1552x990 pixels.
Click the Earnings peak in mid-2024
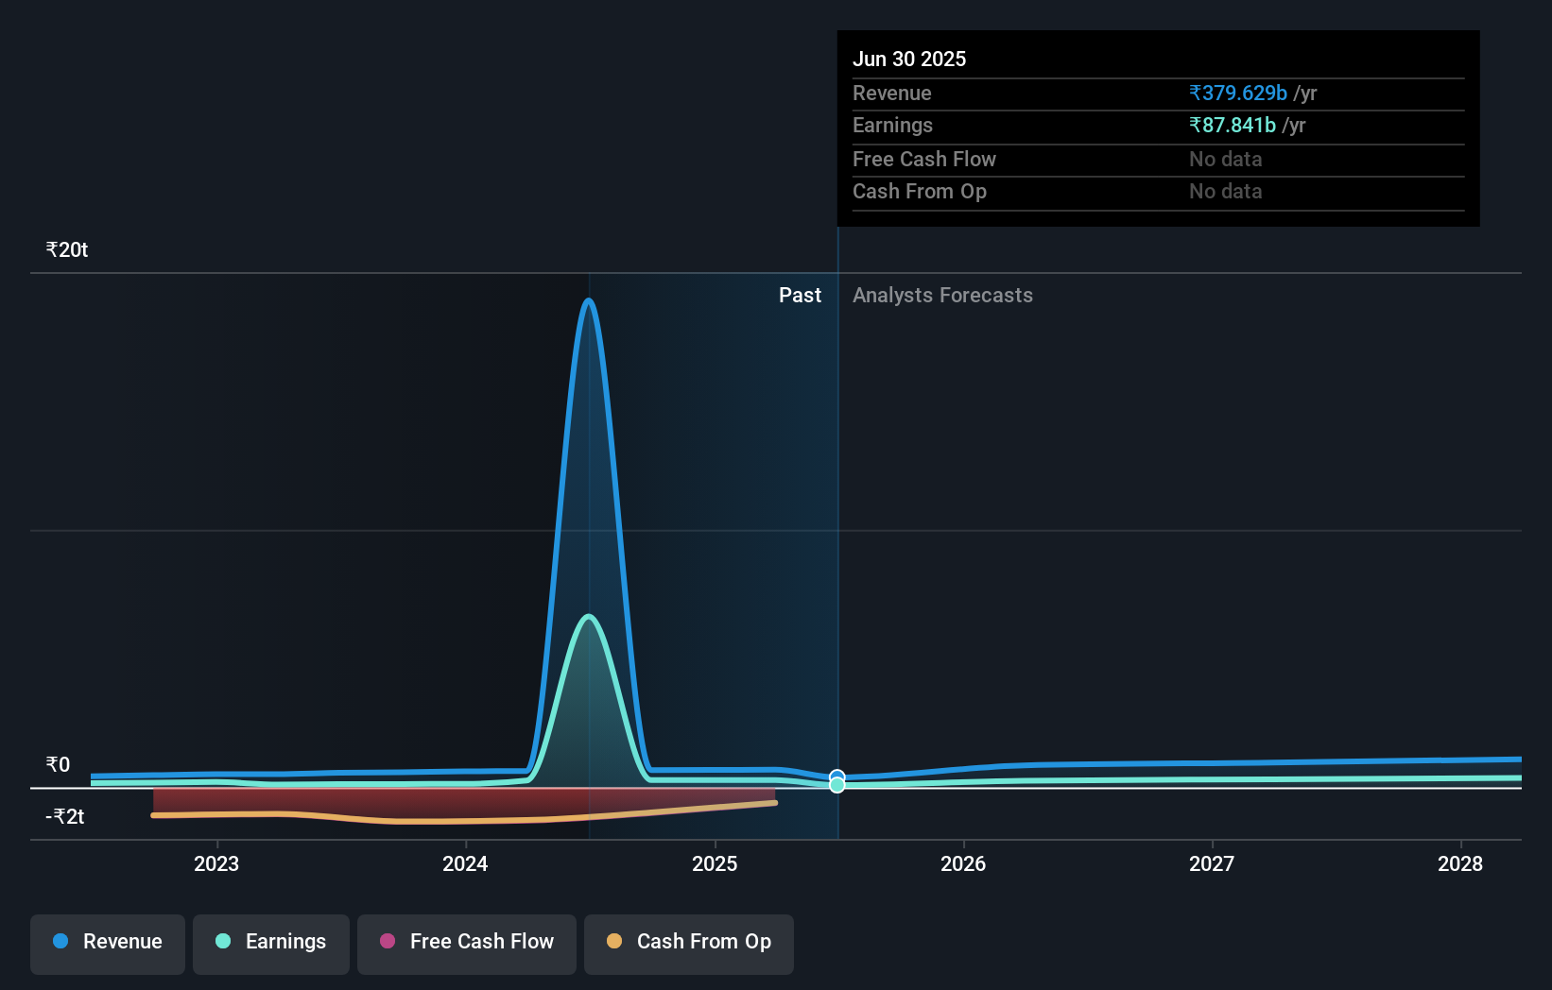pyautogui.click(x=589, y=617)
